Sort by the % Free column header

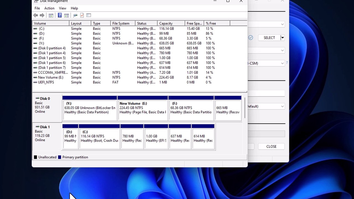pyautogui.click(x=217, y=23)
